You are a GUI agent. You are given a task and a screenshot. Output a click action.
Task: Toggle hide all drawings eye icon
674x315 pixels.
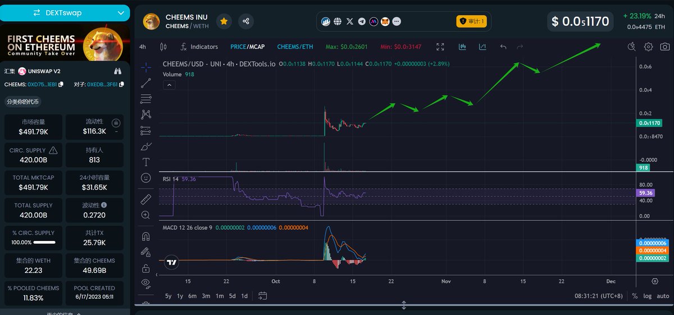point(145,282)
